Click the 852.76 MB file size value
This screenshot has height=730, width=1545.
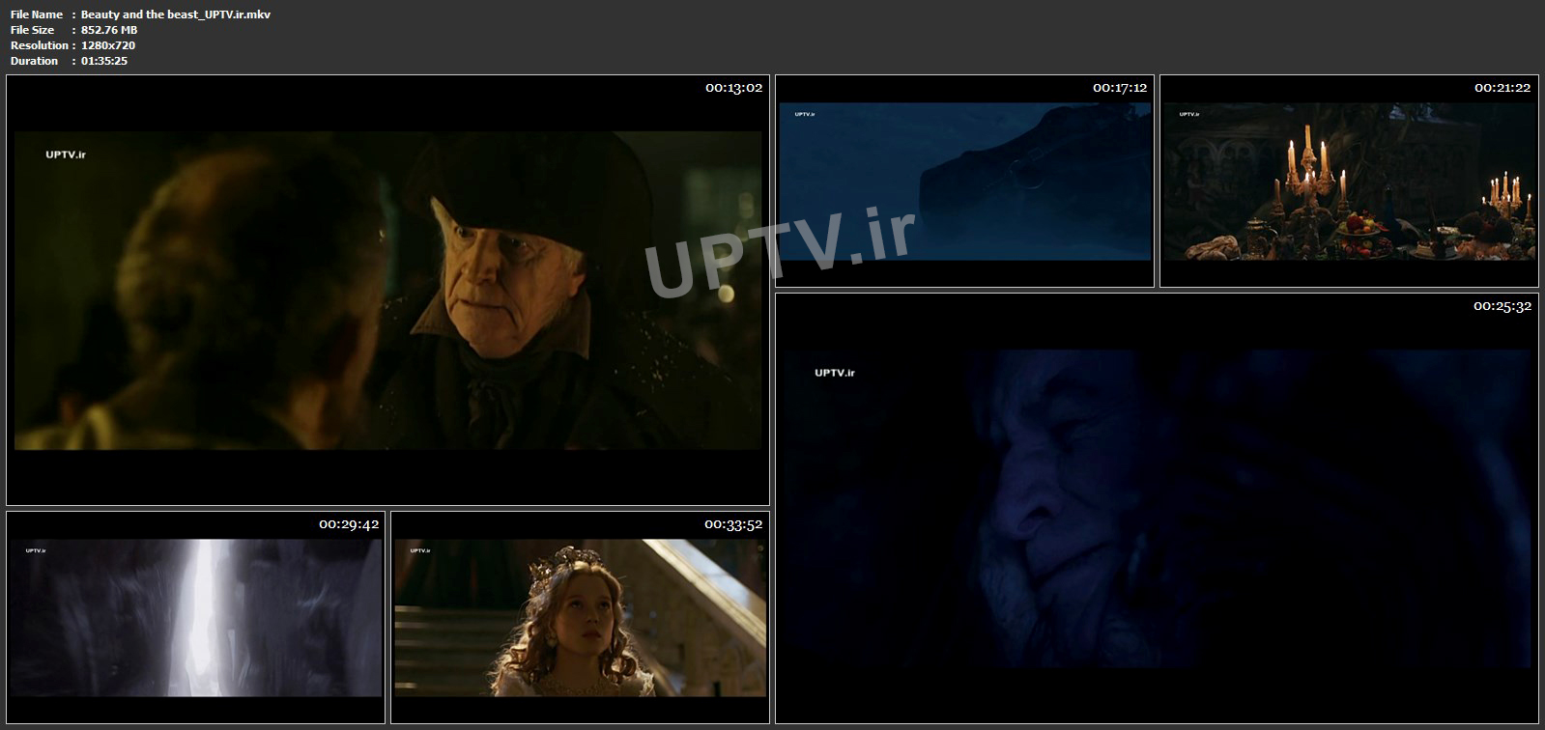[109, 30]
